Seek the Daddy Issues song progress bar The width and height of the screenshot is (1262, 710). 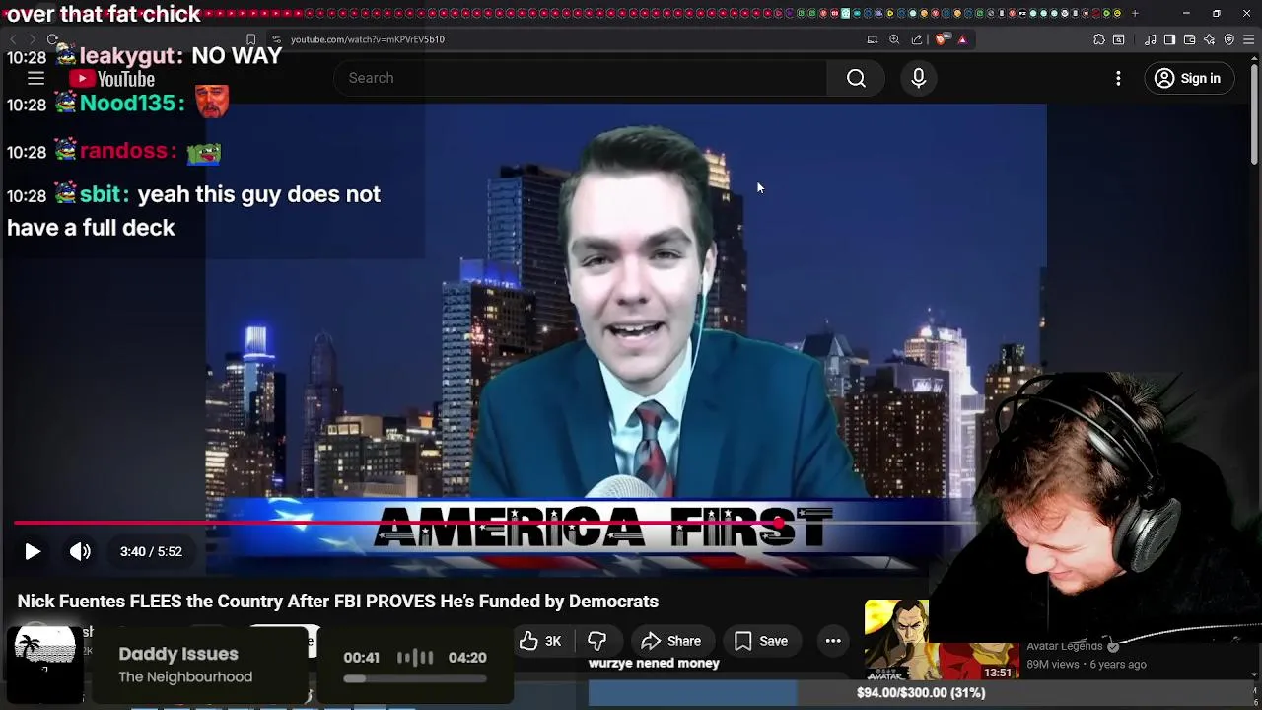point(415,678)
